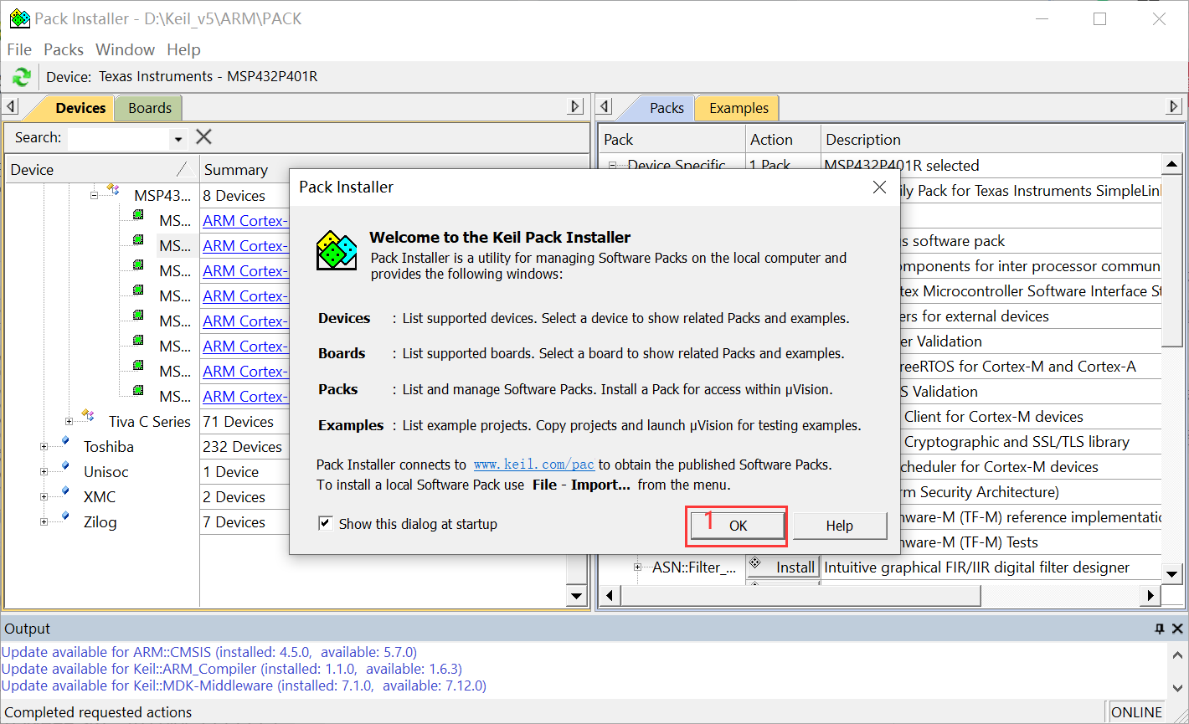
Task: Click the "71 Devices" summary cell
Action: pos(238,421)
